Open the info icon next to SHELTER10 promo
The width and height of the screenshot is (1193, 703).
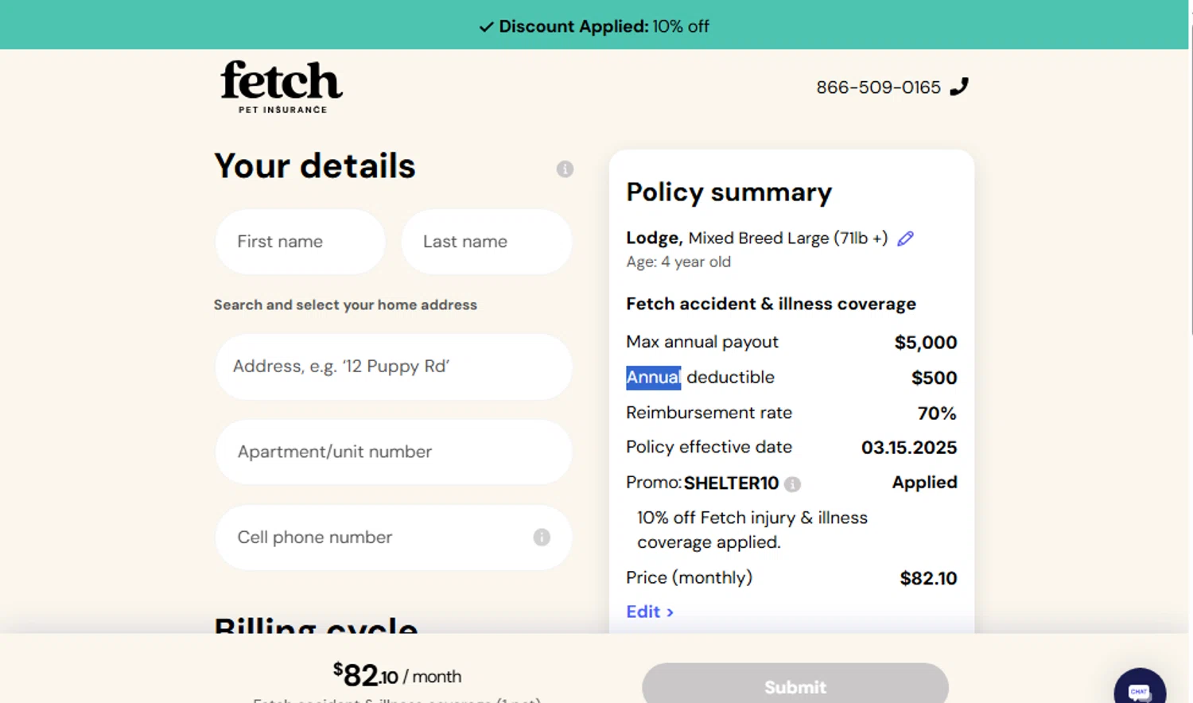point(792,484)
